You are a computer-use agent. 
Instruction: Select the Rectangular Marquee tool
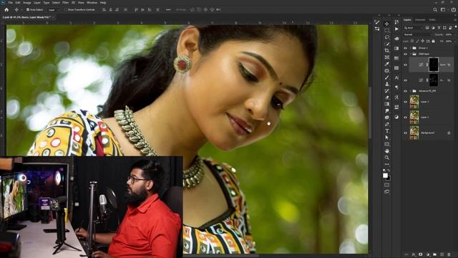(x=386, y=30)
